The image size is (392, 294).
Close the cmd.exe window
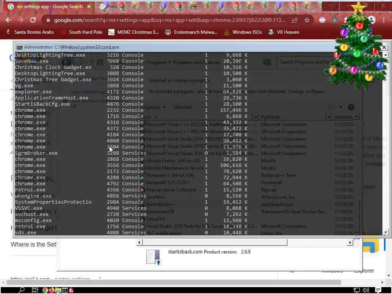[x=384, y=47]
